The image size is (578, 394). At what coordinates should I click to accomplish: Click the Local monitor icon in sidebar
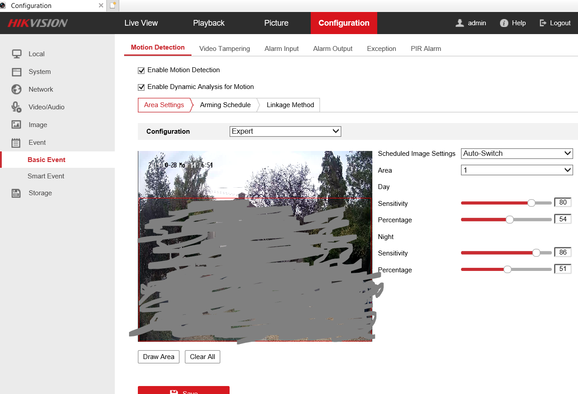click(17, 54)
